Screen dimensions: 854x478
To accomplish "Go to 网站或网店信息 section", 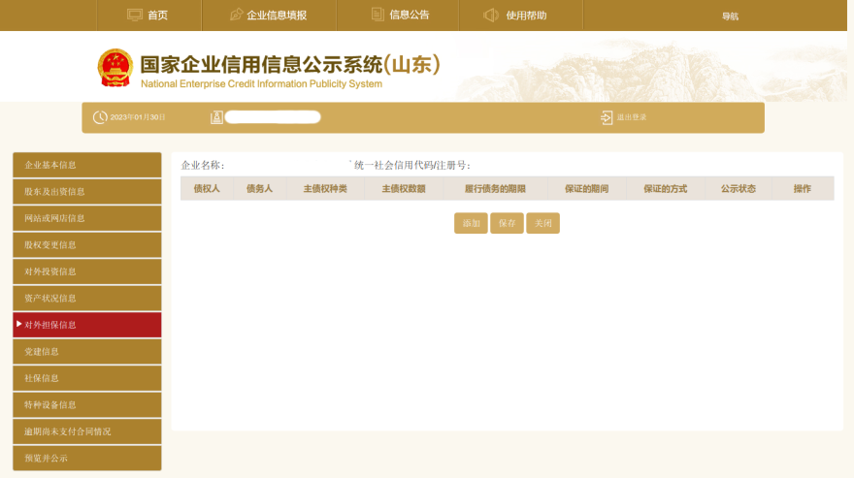I will [x=87, y=218].
